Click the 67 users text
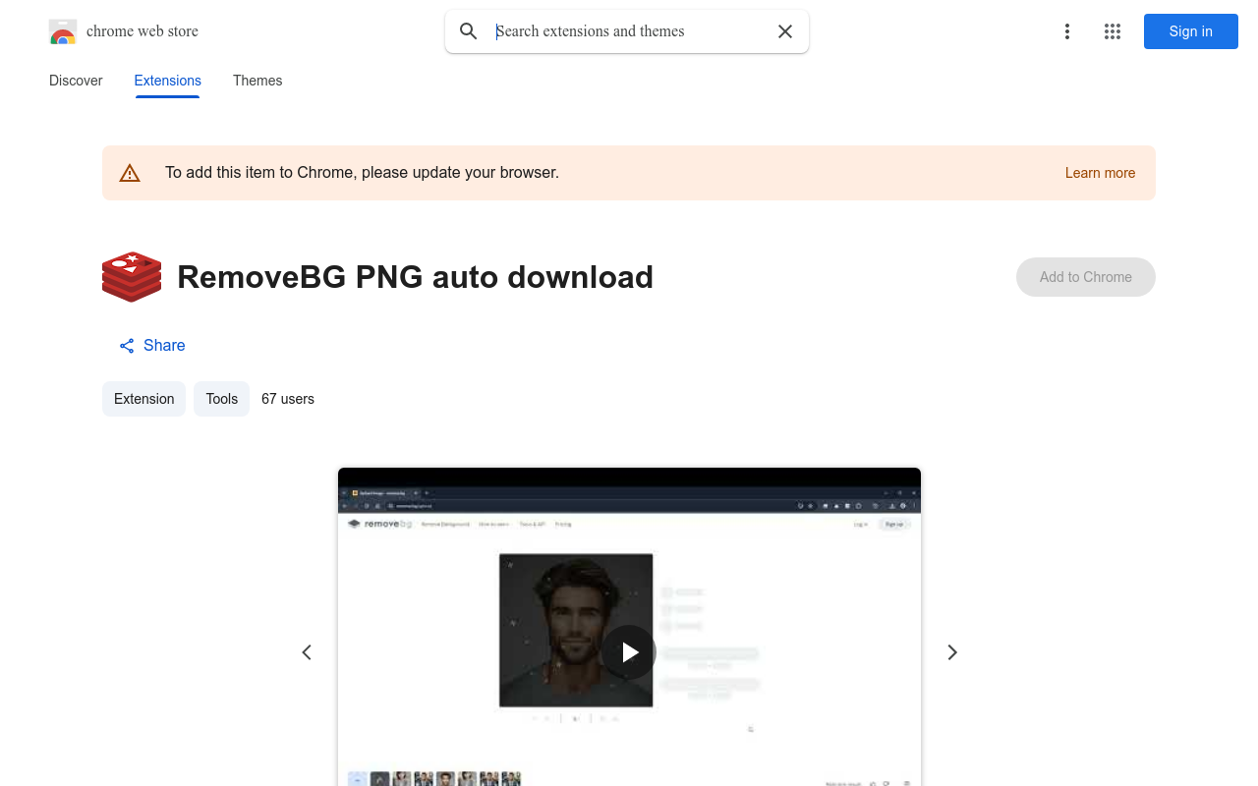The image size is (1258, 786). coord(288,399)
